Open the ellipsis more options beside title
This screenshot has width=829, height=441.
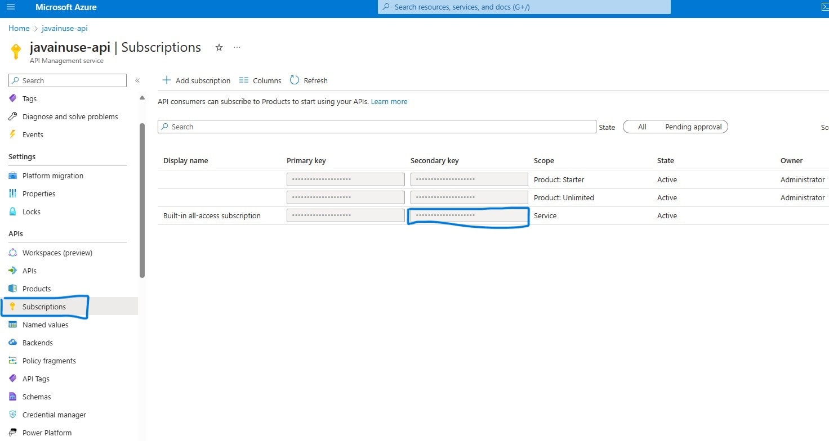click(x=237, y=48)
